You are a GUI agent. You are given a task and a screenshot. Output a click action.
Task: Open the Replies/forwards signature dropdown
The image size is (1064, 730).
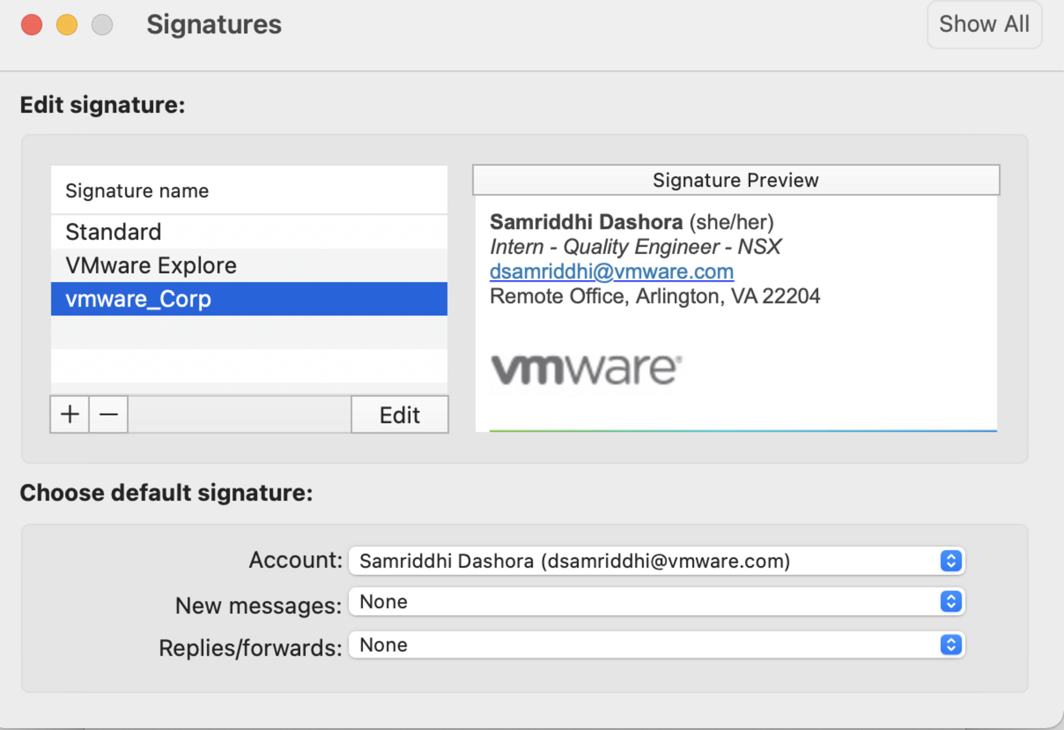pyautogui.click(x=644, y=645)
